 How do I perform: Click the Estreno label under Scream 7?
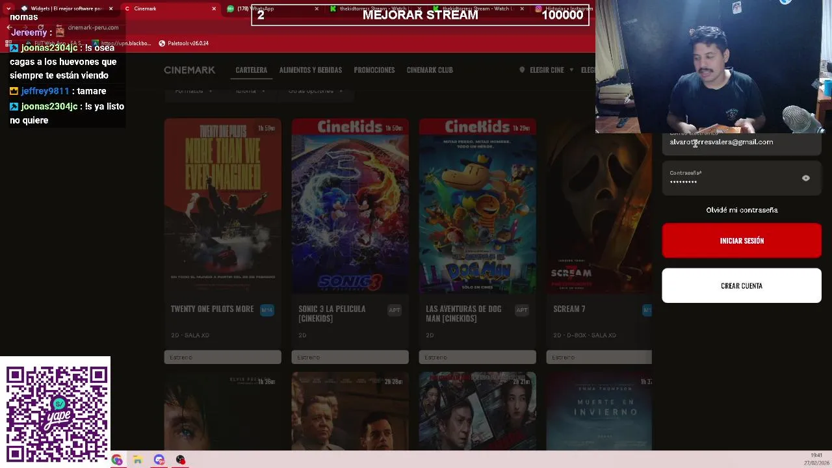click(x=599, y=357)
